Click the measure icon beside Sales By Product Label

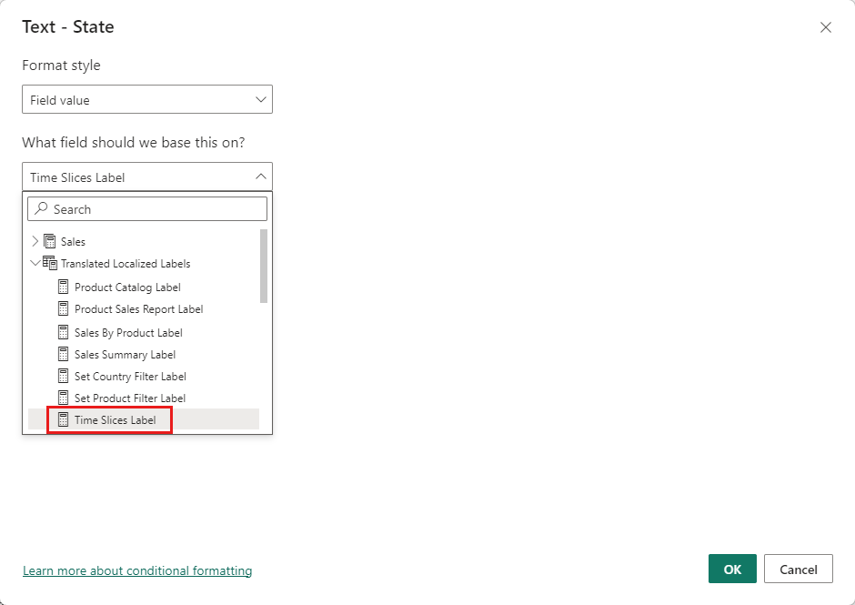tap(63, 331)
